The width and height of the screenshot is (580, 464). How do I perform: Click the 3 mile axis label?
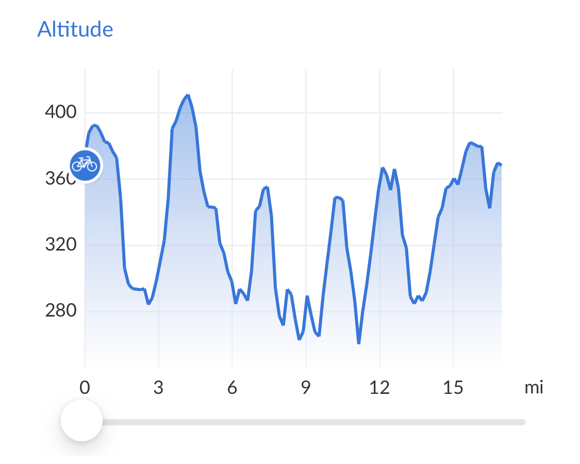[x=158, y=388]
